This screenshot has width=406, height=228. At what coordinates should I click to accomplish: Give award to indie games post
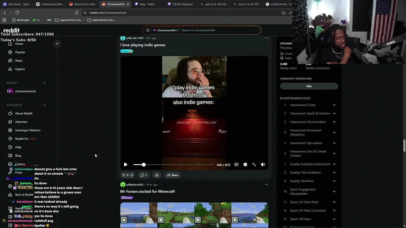pyautogui.click(x=157, y=175)
